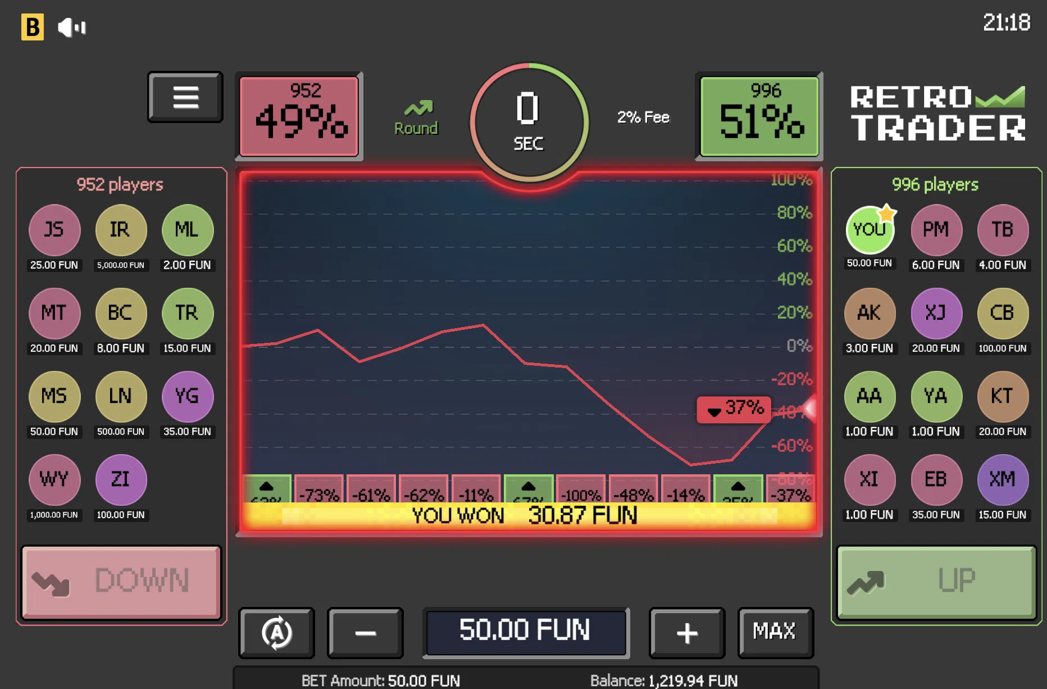Open player YG avatar

187,396
